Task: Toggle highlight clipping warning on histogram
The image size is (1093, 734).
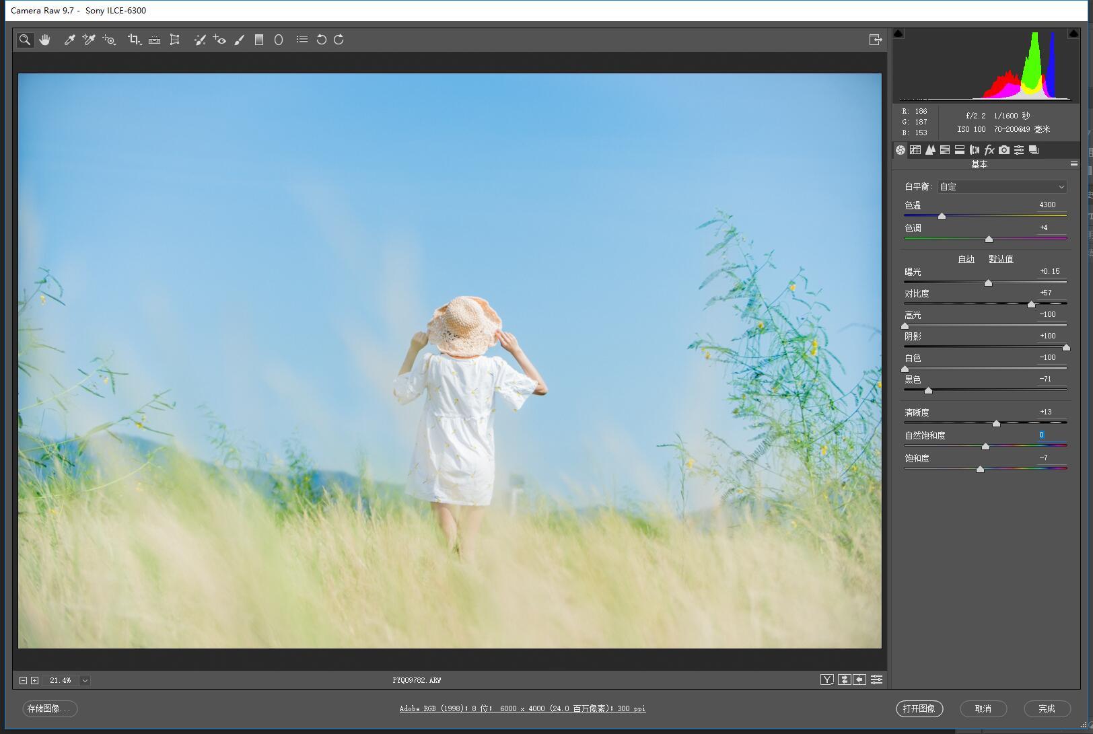Action: pos(1073,34)
